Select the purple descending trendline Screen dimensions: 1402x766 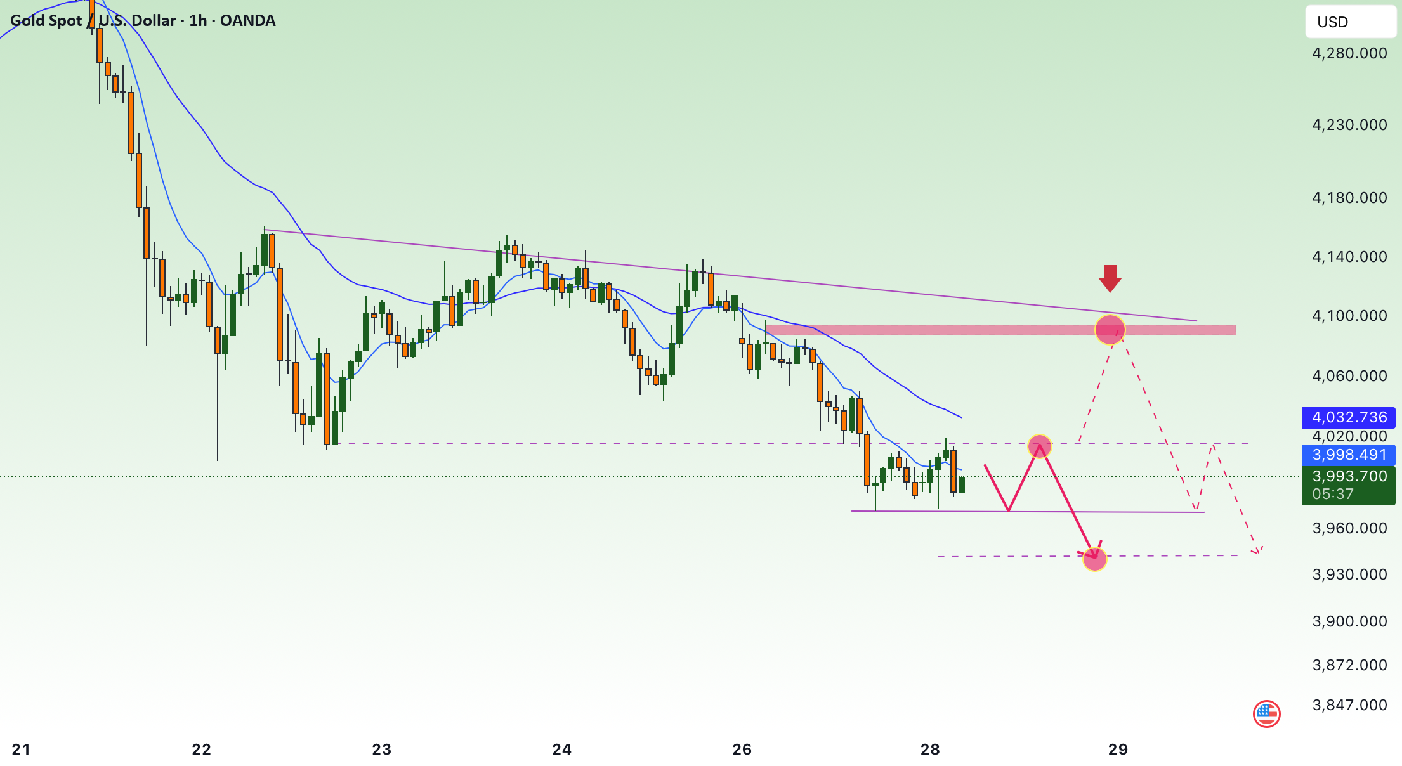tap(730, 275)
